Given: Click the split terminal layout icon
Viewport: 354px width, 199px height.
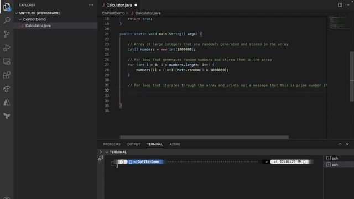Looking at the screenshot, I should [x=101, y=158].
